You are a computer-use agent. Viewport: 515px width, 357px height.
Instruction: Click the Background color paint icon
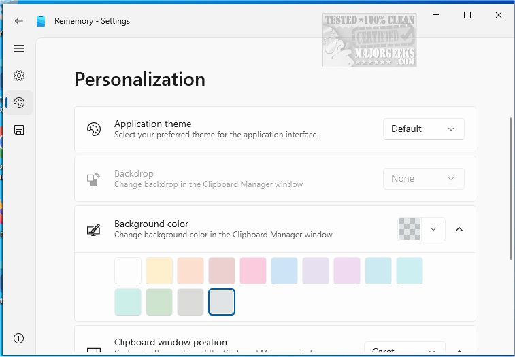coord(94,229)
